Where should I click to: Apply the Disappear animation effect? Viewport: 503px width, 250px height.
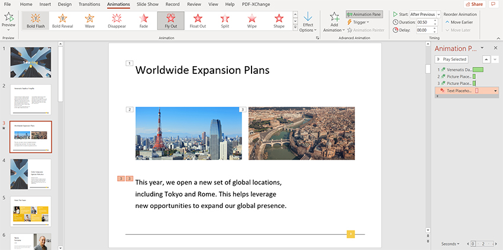pyautogui.click(x=117, y=21)
